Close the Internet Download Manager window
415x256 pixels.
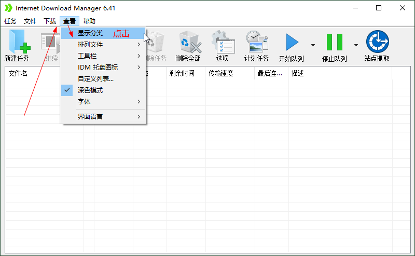pos(403,8)
